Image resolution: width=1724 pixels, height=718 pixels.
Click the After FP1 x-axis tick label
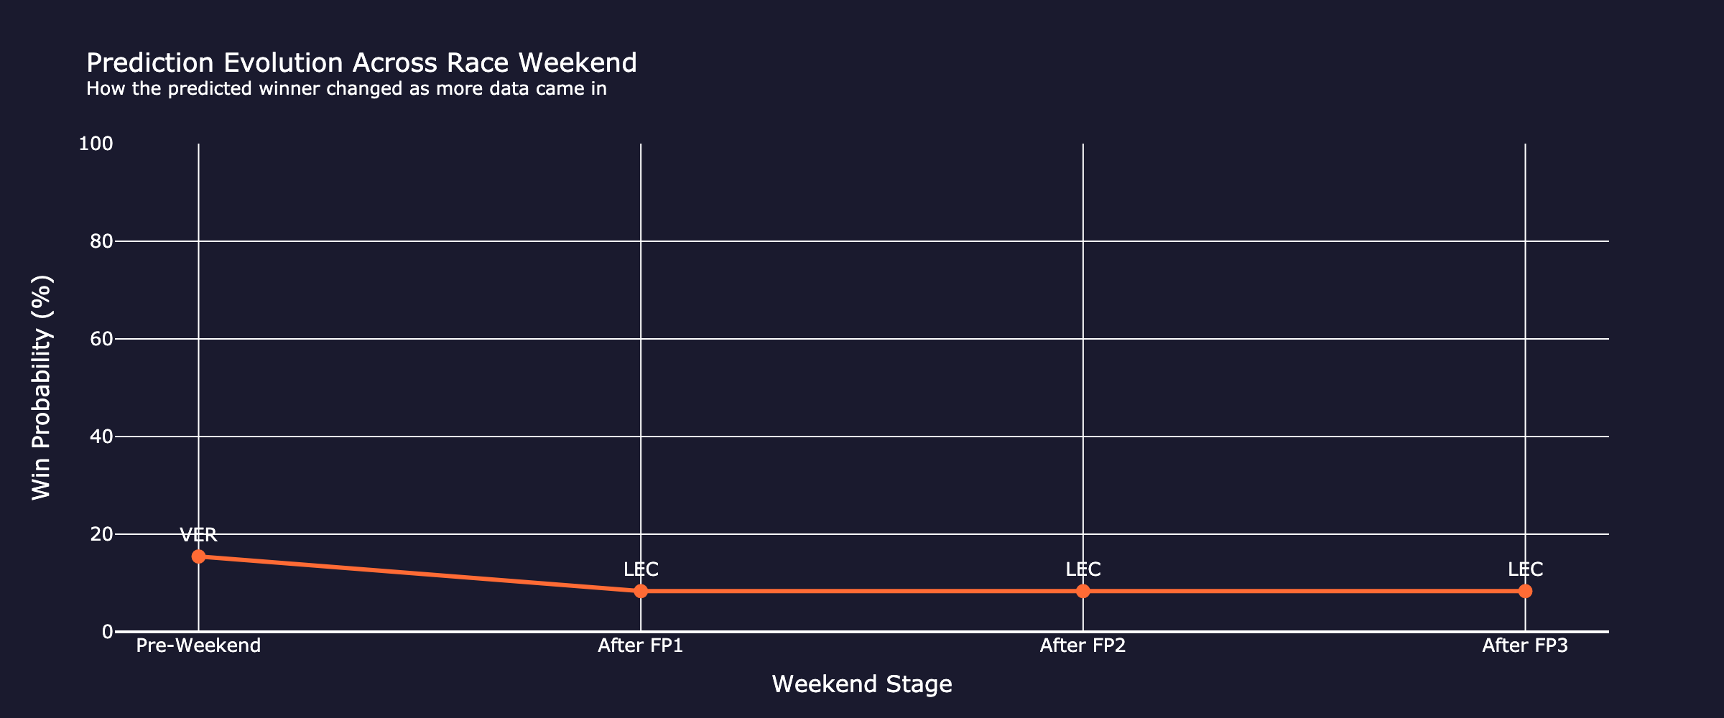(641, 645)
